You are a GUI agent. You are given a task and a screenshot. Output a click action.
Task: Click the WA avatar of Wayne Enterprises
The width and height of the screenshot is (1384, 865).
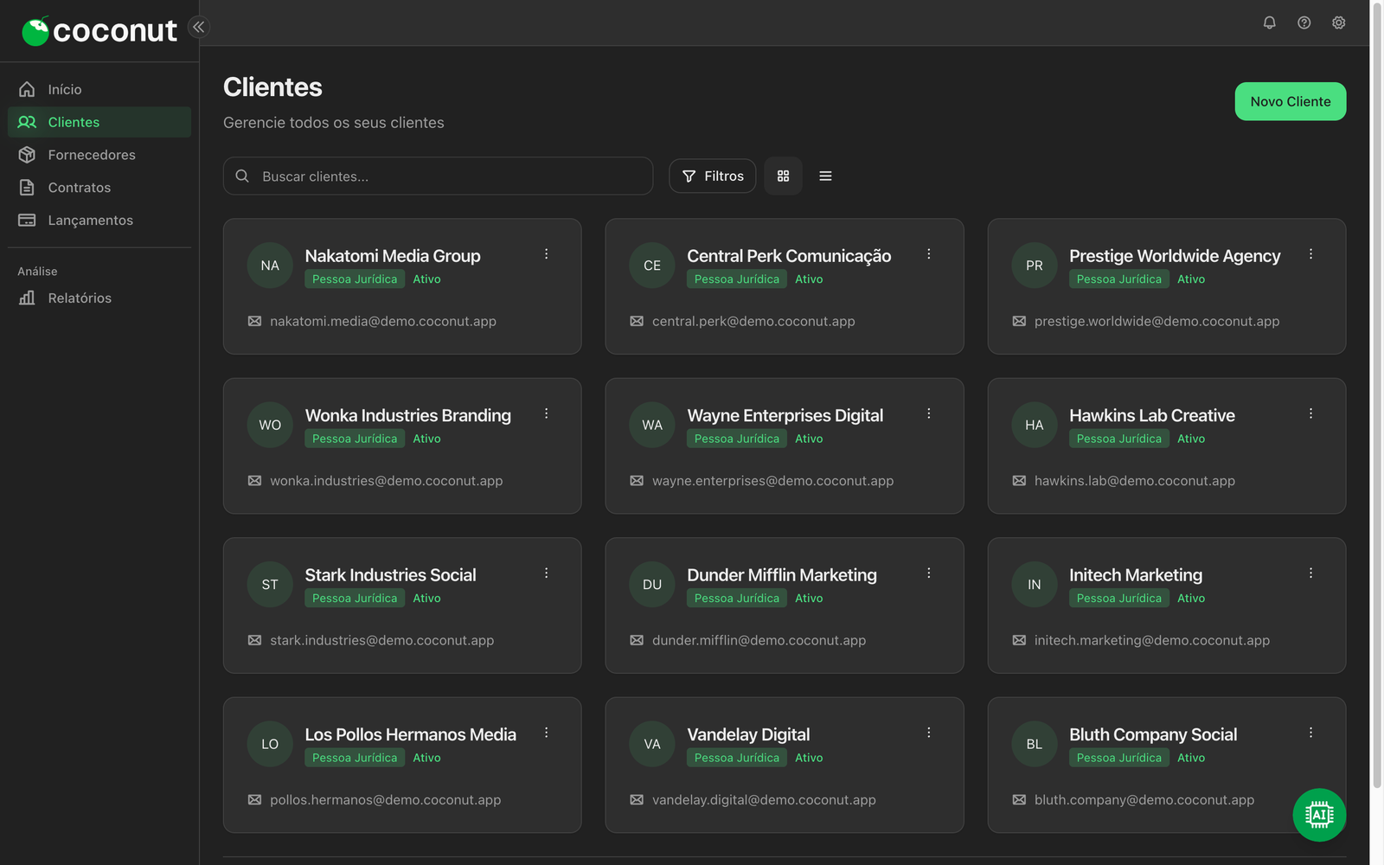pos(652,425)
